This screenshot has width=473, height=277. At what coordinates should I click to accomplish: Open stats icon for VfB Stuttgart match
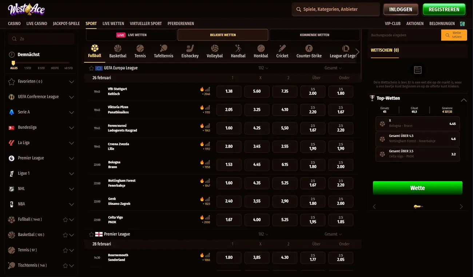[x=207, y=89]
